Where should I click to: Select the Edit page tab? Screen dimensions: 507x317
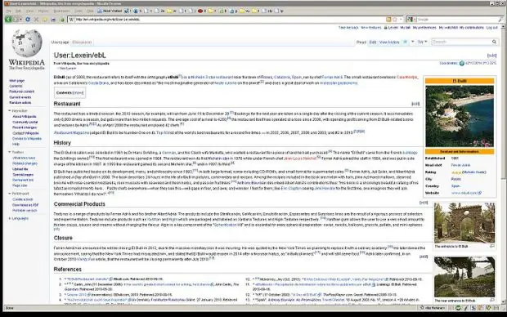pos(373,42)
